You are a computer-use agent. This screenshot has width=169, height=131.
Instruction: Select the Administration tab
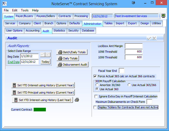92,24
